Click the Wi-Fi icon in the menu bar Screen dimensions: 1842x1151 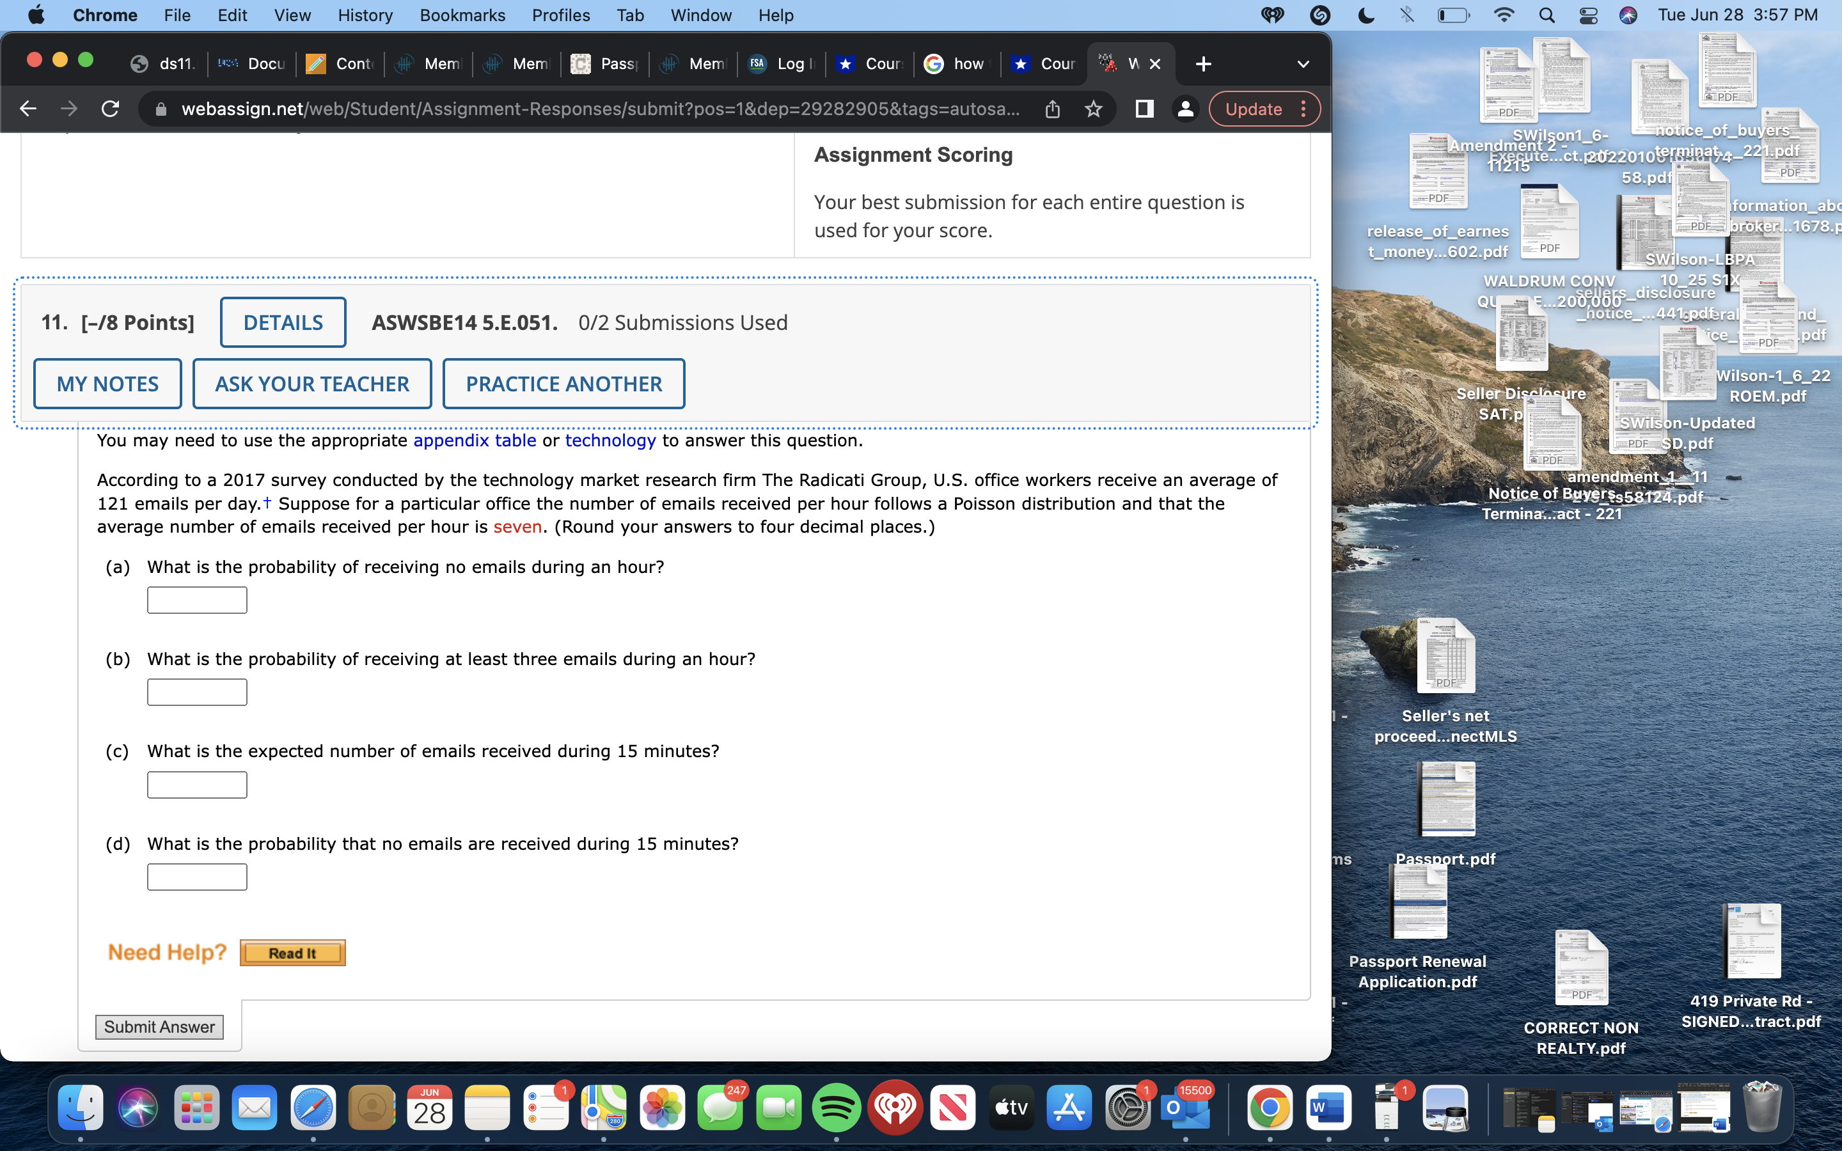click(x=1503, y=15)
